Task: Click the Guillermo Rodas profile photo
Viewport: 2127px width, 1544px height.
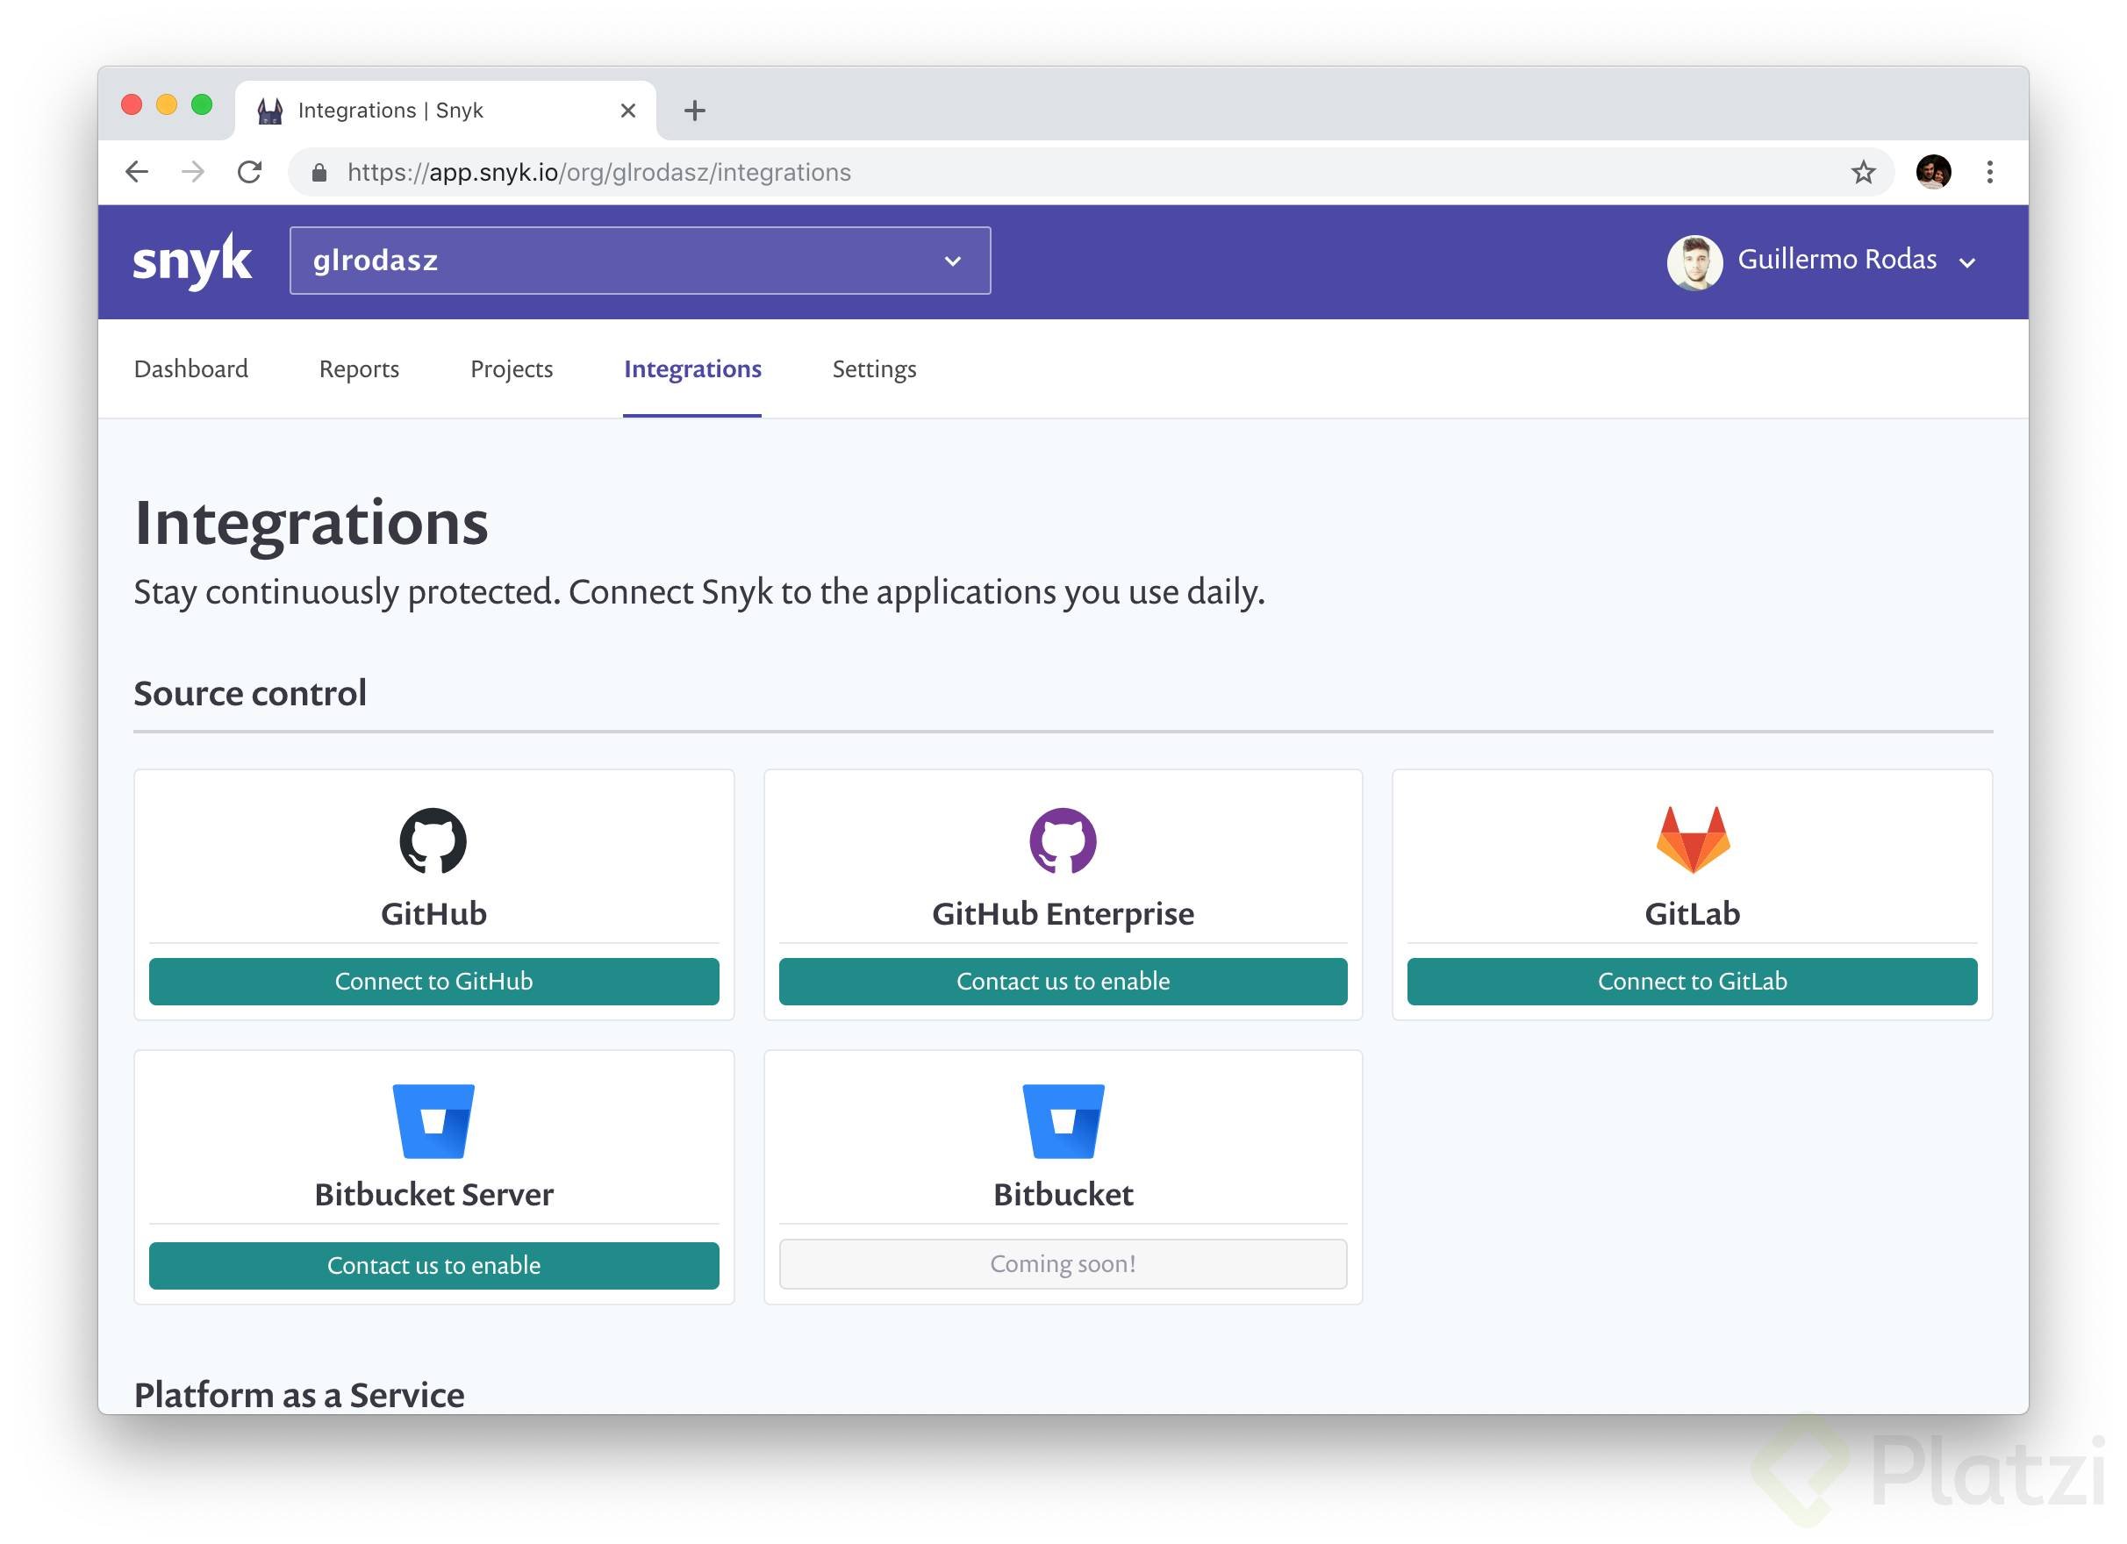Action: pos(1694,261)
